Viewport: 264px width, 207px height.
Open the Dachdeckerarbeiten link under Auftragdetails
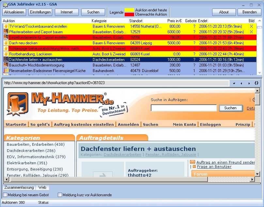point(122,155)
